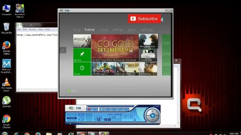Click the minus button on the TVR dial
This screenshot has height=135, width=241.
(153, 120)
